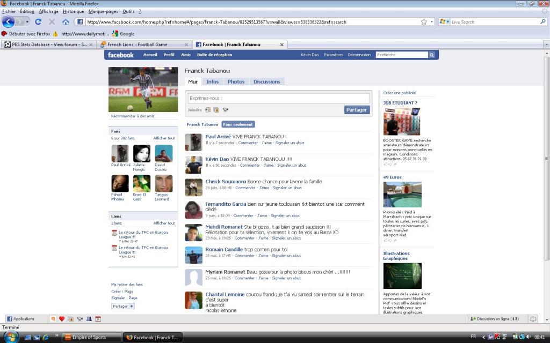The image size is (550, 343).
Task: Switch to the Discussions tab
Action: point(266,82)
